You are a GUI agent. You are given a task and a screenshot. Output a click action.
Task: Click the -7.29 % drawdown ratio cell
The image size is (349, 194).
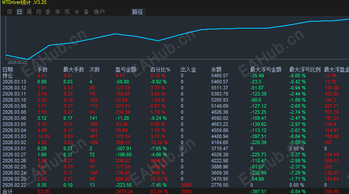pos(298,173)
